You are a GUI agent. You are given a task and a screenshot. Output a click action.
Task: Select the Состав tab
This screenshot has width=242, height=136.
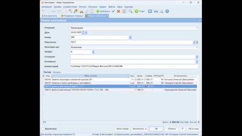47,72
